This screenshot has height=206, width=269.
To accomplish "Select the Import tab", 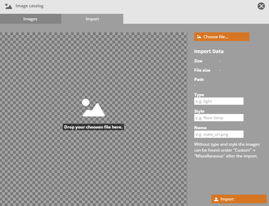I will coord(92,19).
